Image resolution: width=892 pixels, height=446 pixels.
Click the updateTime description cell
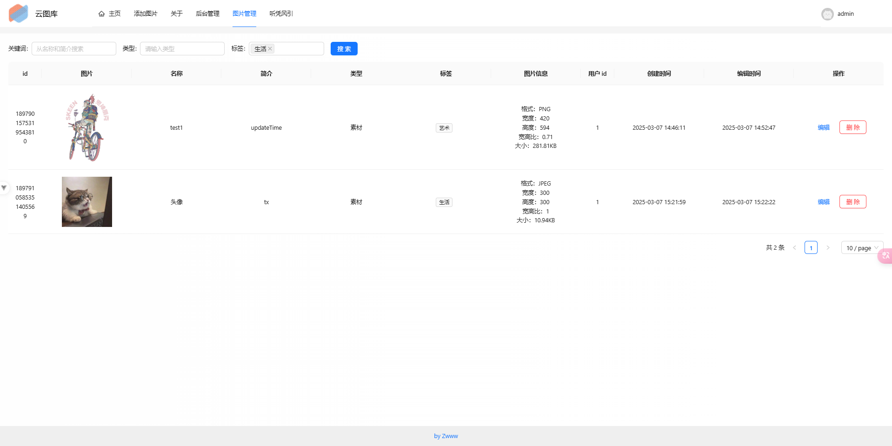[266, 127]
